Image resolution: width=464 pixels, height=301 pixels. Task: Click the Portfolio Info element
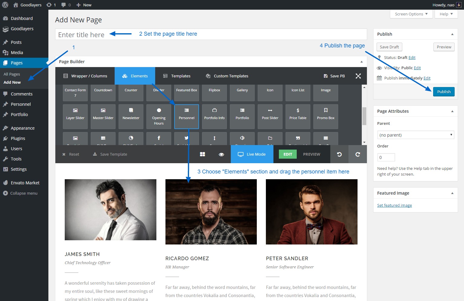click(x=214, y=117)
